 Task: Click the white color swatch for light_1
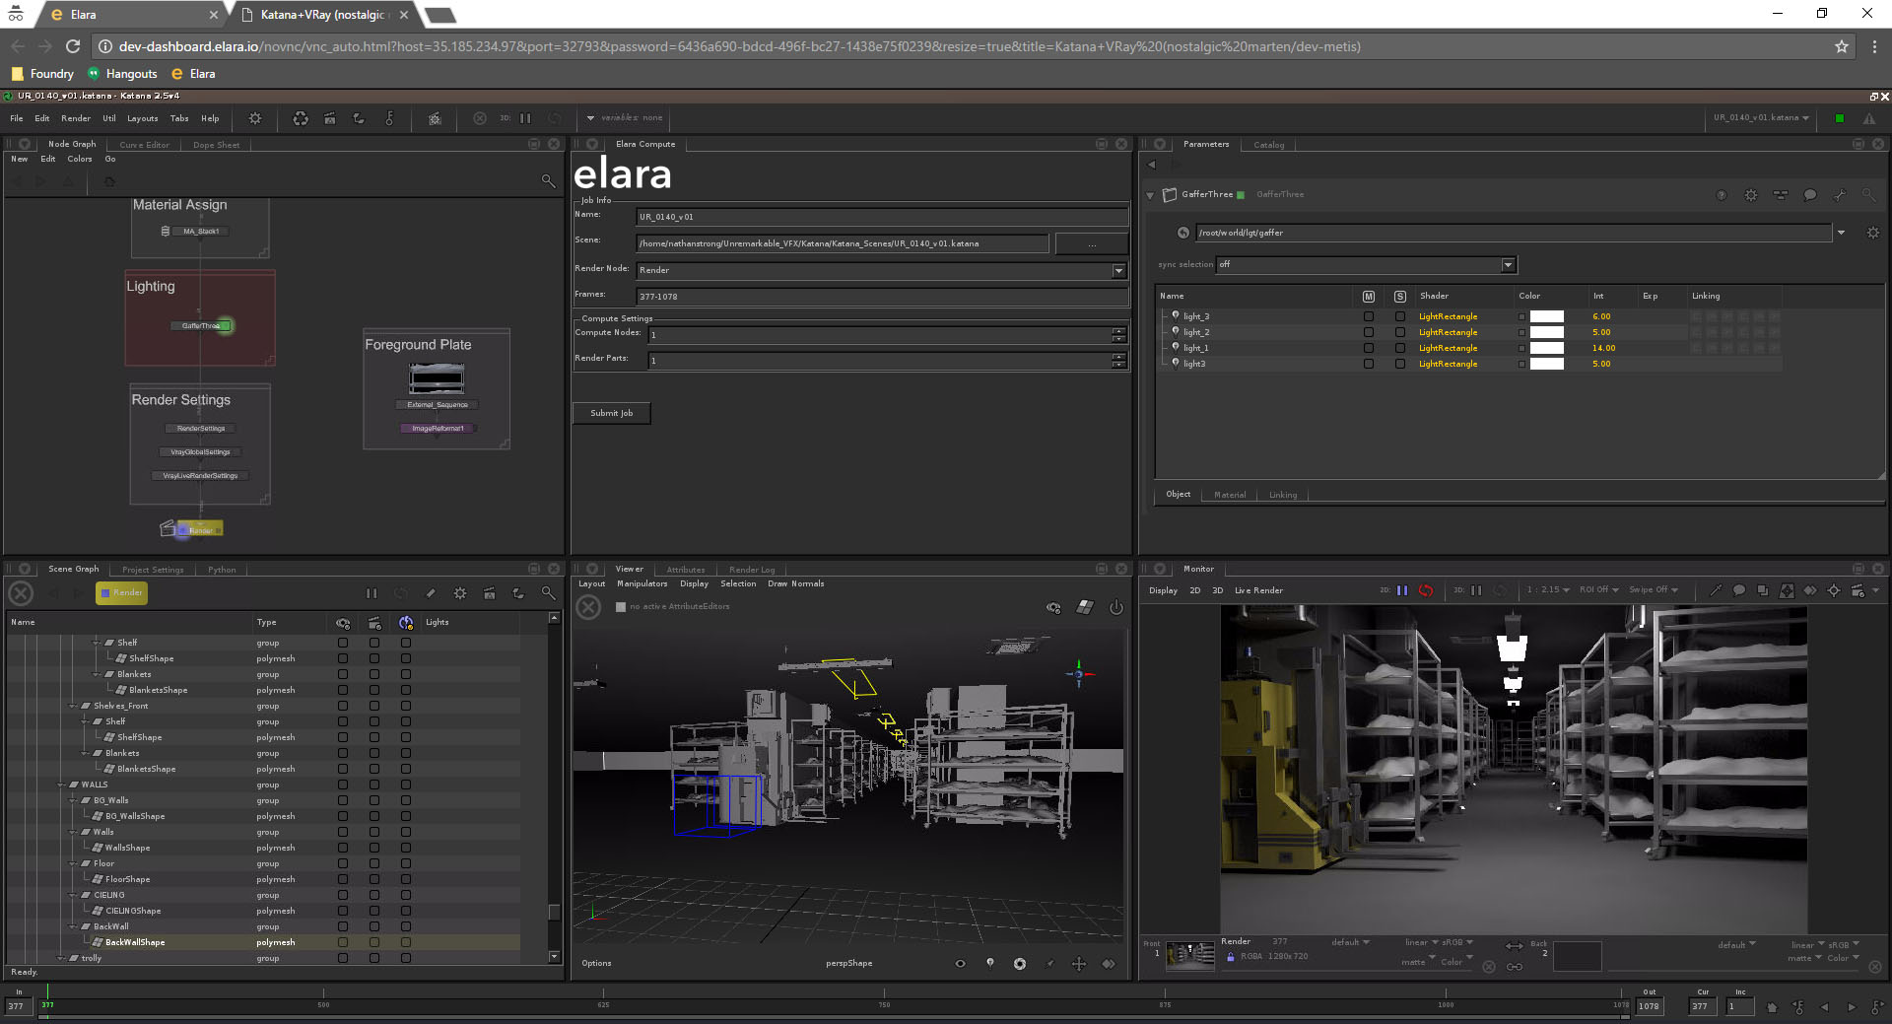pos(1546,348)
